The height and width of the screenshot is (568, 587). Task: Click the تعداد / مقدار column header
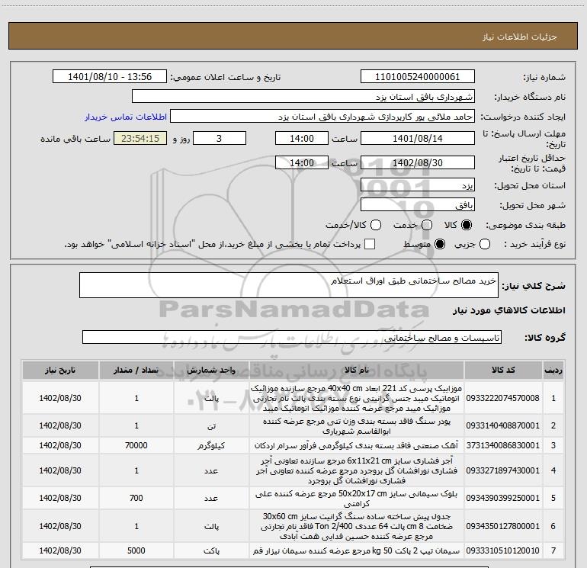pyautogui.click(x=136, y=370)
